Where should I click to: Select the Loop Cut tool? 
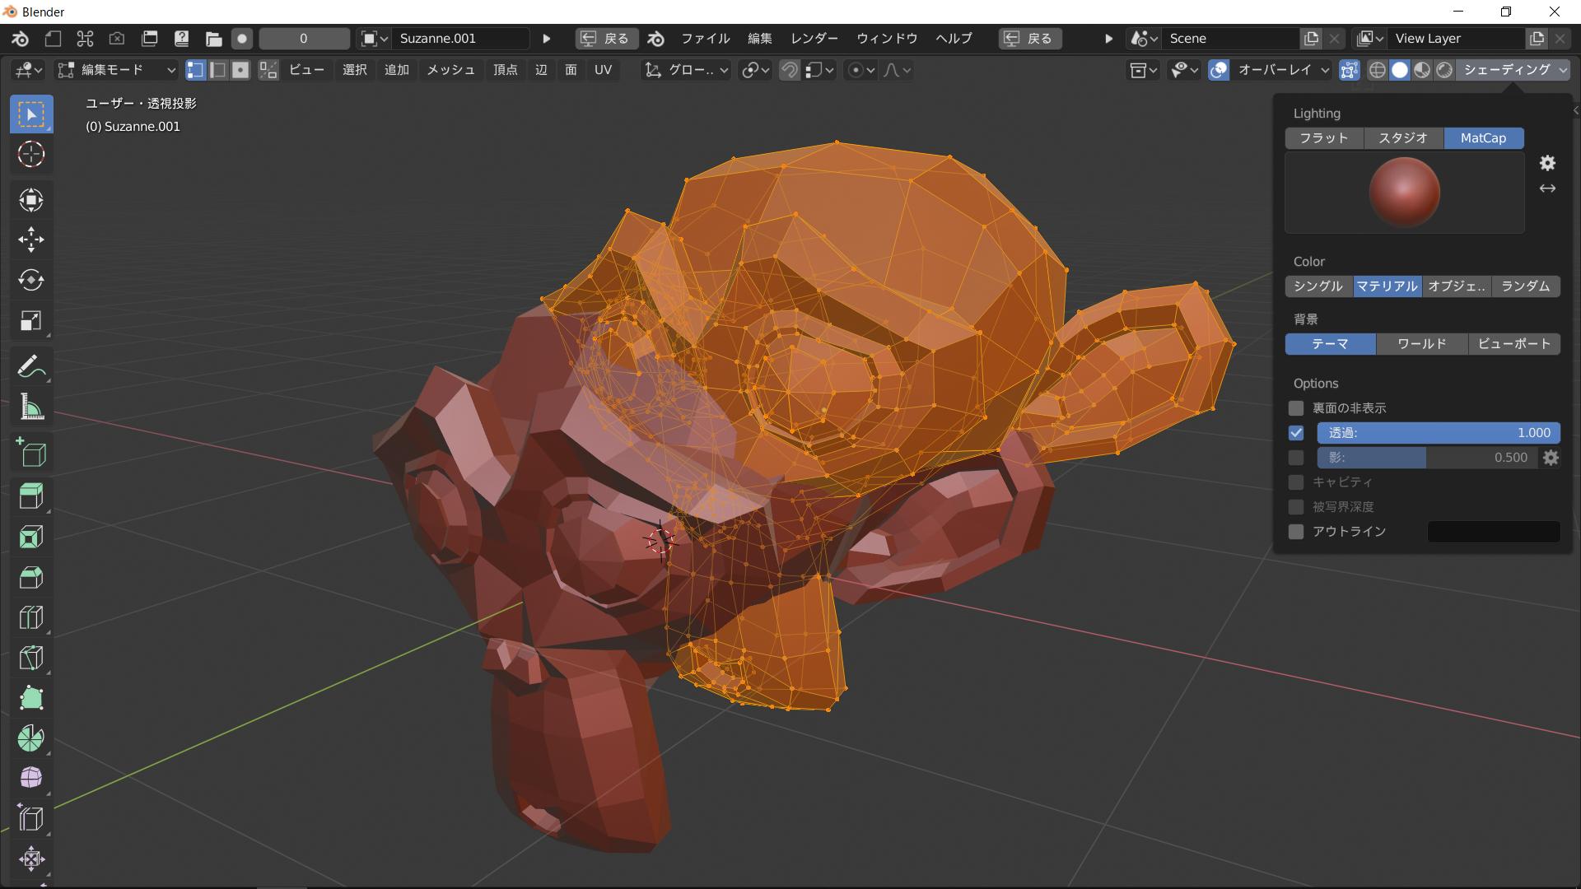[x=31, y=617]
